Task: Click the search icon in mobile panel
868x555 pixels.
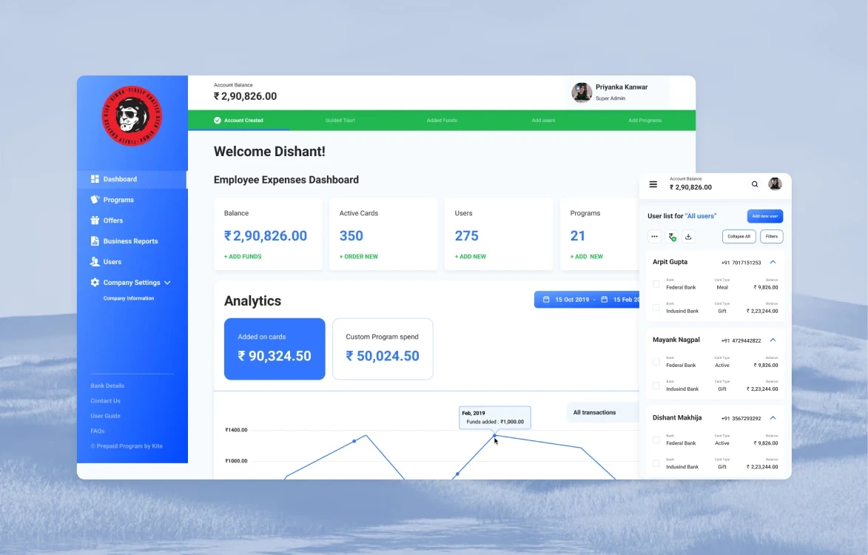Action: point(755,184)
